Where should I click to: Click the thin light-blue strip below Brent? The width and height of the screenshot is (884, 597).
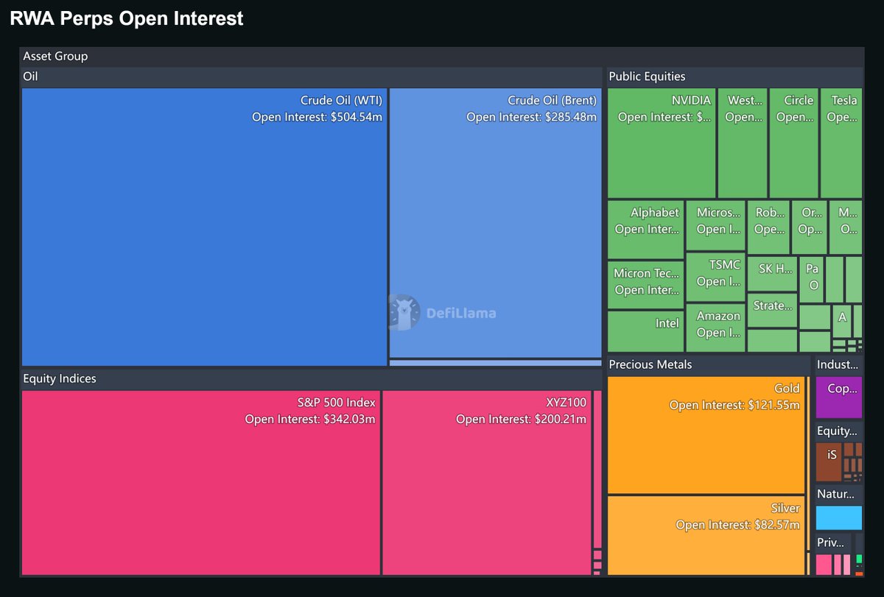495,363
